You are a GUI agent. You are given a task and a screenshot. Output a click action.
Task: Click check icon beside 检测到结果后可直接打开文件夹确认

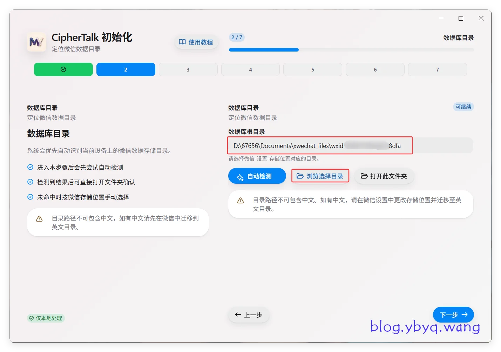point(31,182)
